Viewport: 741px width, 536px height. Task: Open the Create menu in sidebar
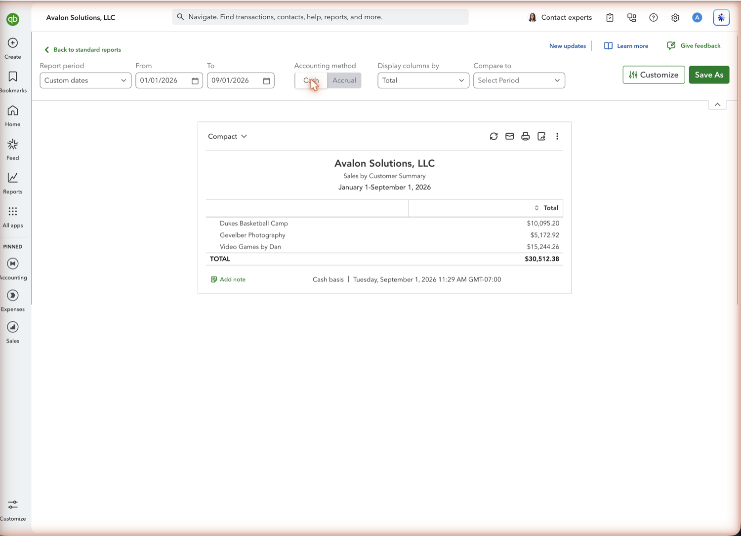[x=13, y=49]
